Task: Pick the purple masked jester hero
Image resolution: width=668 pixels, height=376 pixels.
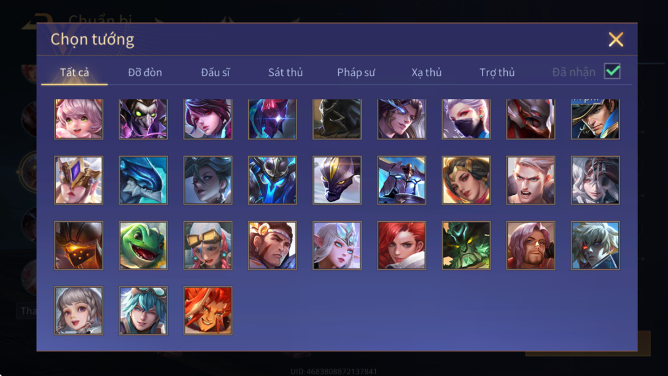Action: [x=143, y=119]
